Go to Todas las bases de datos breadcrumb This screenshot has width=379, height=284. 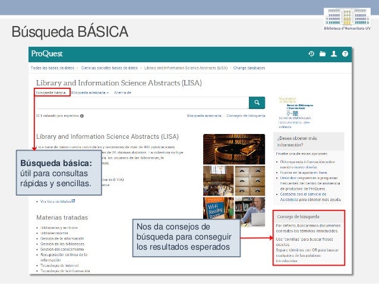tap(52, 68)
